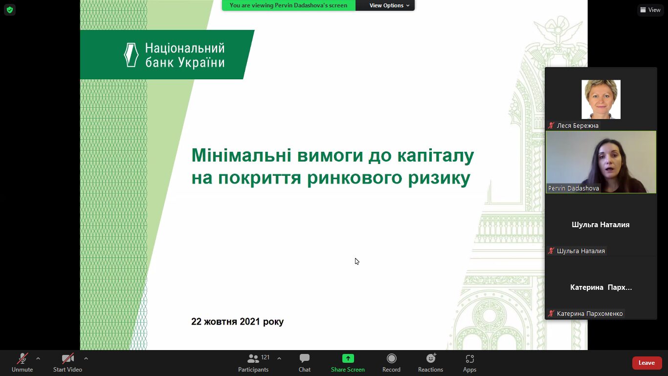Click muted mic icon beside Леся Бережна
668x376 pixels.
coord(551,125)
